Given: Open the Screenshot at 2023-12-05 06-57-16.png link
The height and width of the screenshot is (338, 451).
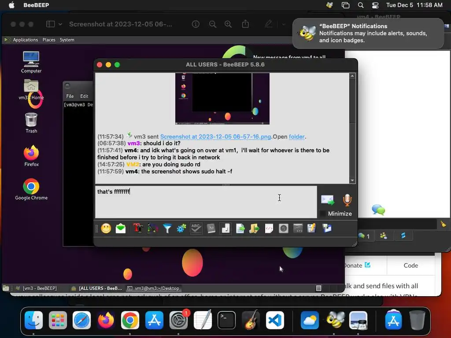Looking at the screenshot, I should (x=215, y=136).
